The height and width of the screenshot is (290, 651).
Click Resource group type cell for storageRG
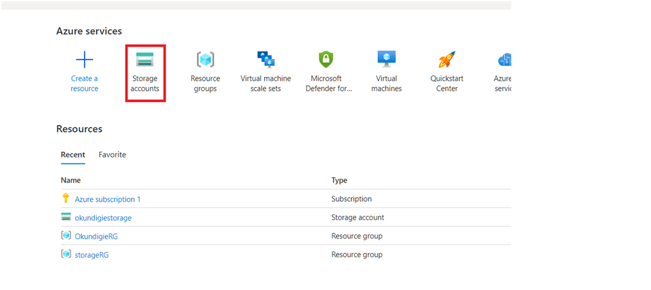(x=357, y=254)
